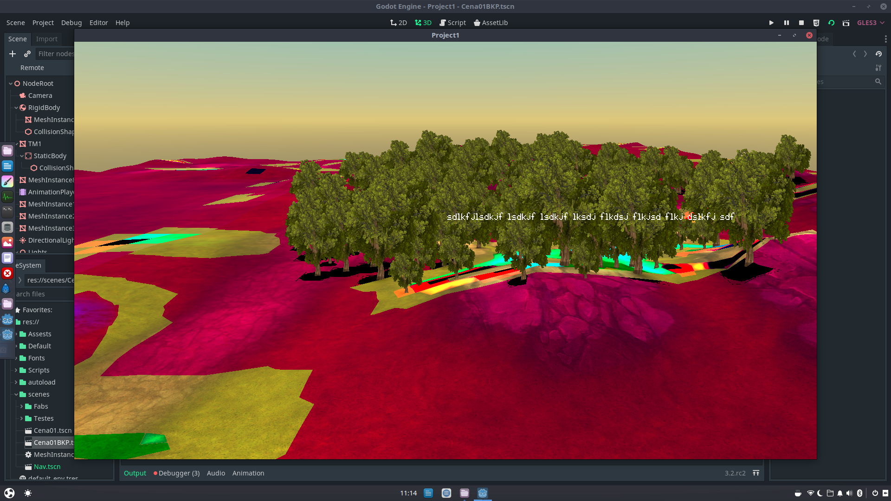Click the Add Node plus icon
Image resolution: width=891 pixels, height=501 pixels.
[12, 53]
